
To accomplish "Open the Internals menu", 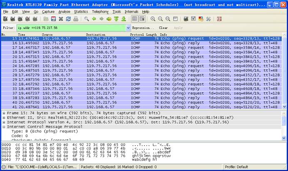I will point(132,12).
